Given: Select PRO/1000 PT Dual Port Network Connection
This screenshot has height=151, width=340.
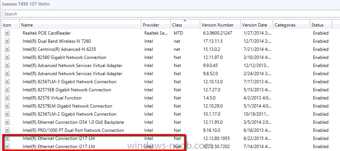Looking at the screenshot, I should click(x=170, y=130).
